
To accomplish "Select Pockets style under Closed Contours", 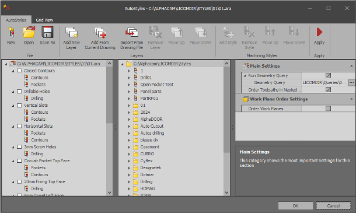I will 38,84.
